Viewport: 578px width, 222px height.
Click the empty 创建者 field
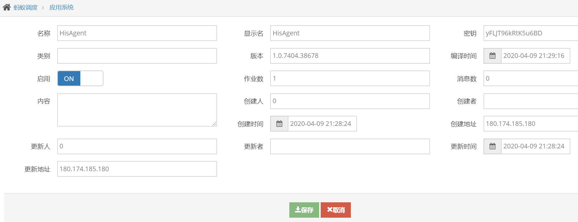531,101
